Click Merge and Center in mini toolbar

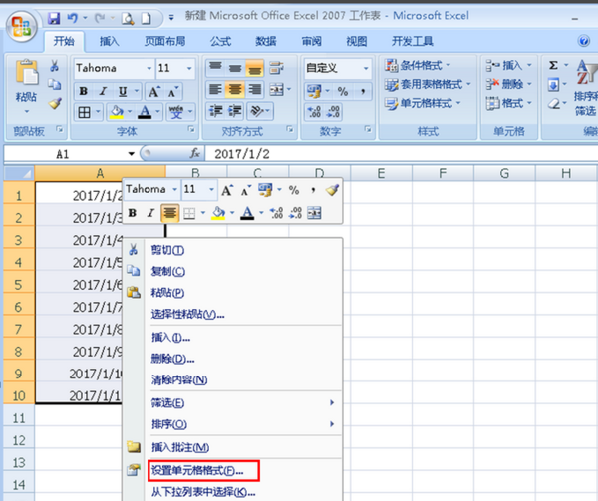pyautogui.click(x=314, y=213)
